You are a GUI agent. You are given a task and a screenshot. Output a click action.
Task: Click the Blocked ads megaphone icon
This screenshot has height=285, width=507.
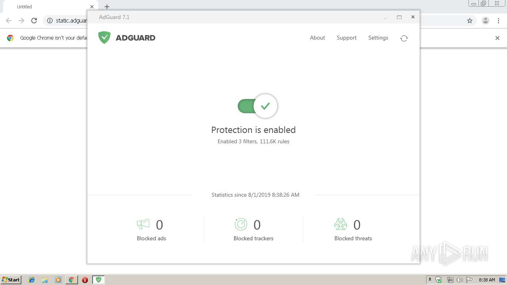click(x=143, y=224)
